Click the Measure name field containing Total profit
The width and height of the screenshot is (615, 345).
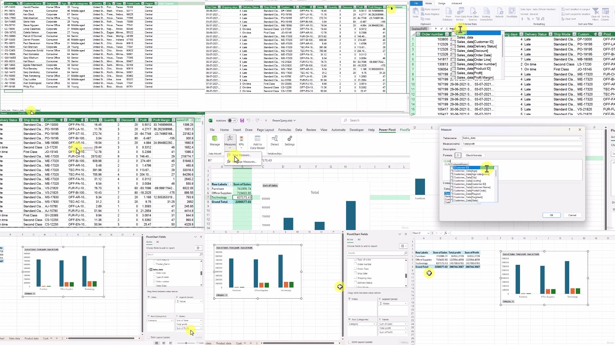point(522,144)
